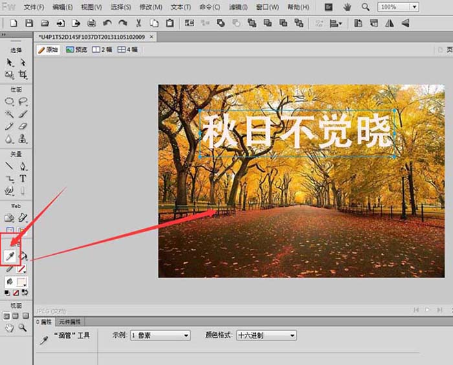
Task: Select the Text tool (T)
Action: [23, 178]
